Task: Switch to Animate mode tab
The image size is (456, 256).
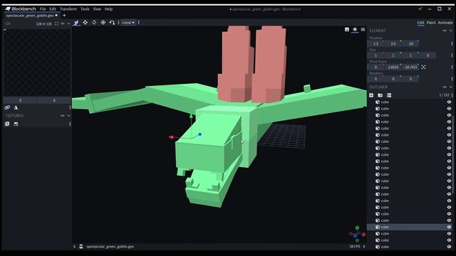Action: pos(445,22)
